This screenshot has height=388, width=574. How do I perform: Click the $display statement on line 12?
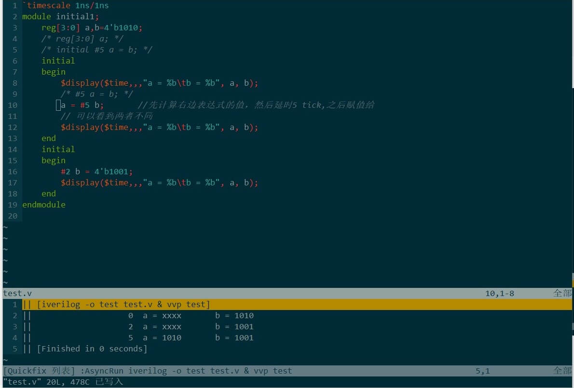(x=160, y=127)
